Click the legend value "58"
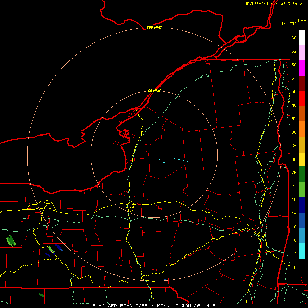 [294, 65]
